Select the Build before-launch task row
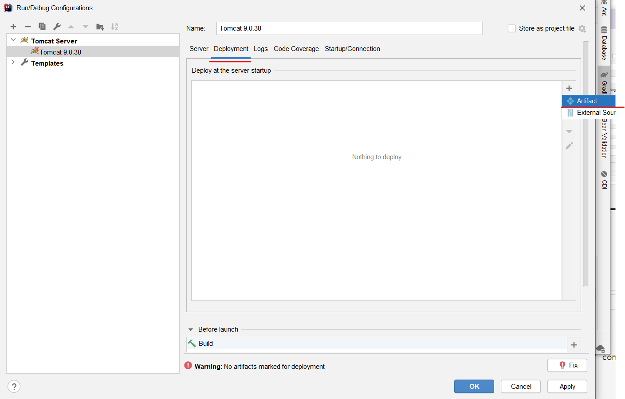Image resolution: width=625 pixels, height=399 pixels. click(x=377, y=344)
